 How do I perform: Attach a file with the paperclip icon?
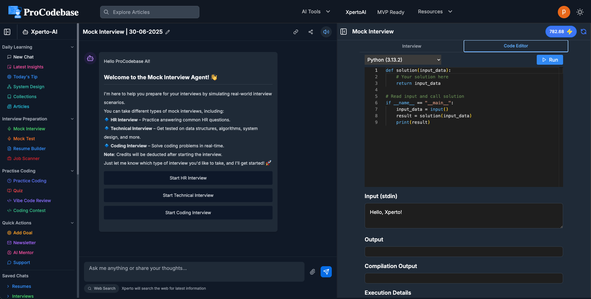[313, 272]
